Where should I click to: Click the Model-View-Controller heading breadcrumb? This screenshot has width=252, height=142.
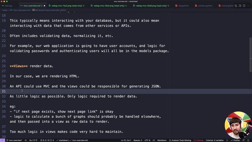pyautogui.click(x=49, y=10)
